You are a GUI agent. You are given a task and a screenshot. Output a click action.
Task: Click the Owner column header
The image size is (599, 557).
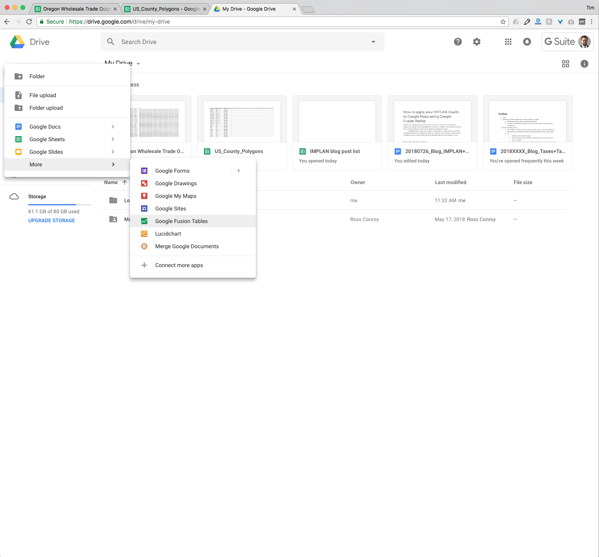tap(358, 183)
